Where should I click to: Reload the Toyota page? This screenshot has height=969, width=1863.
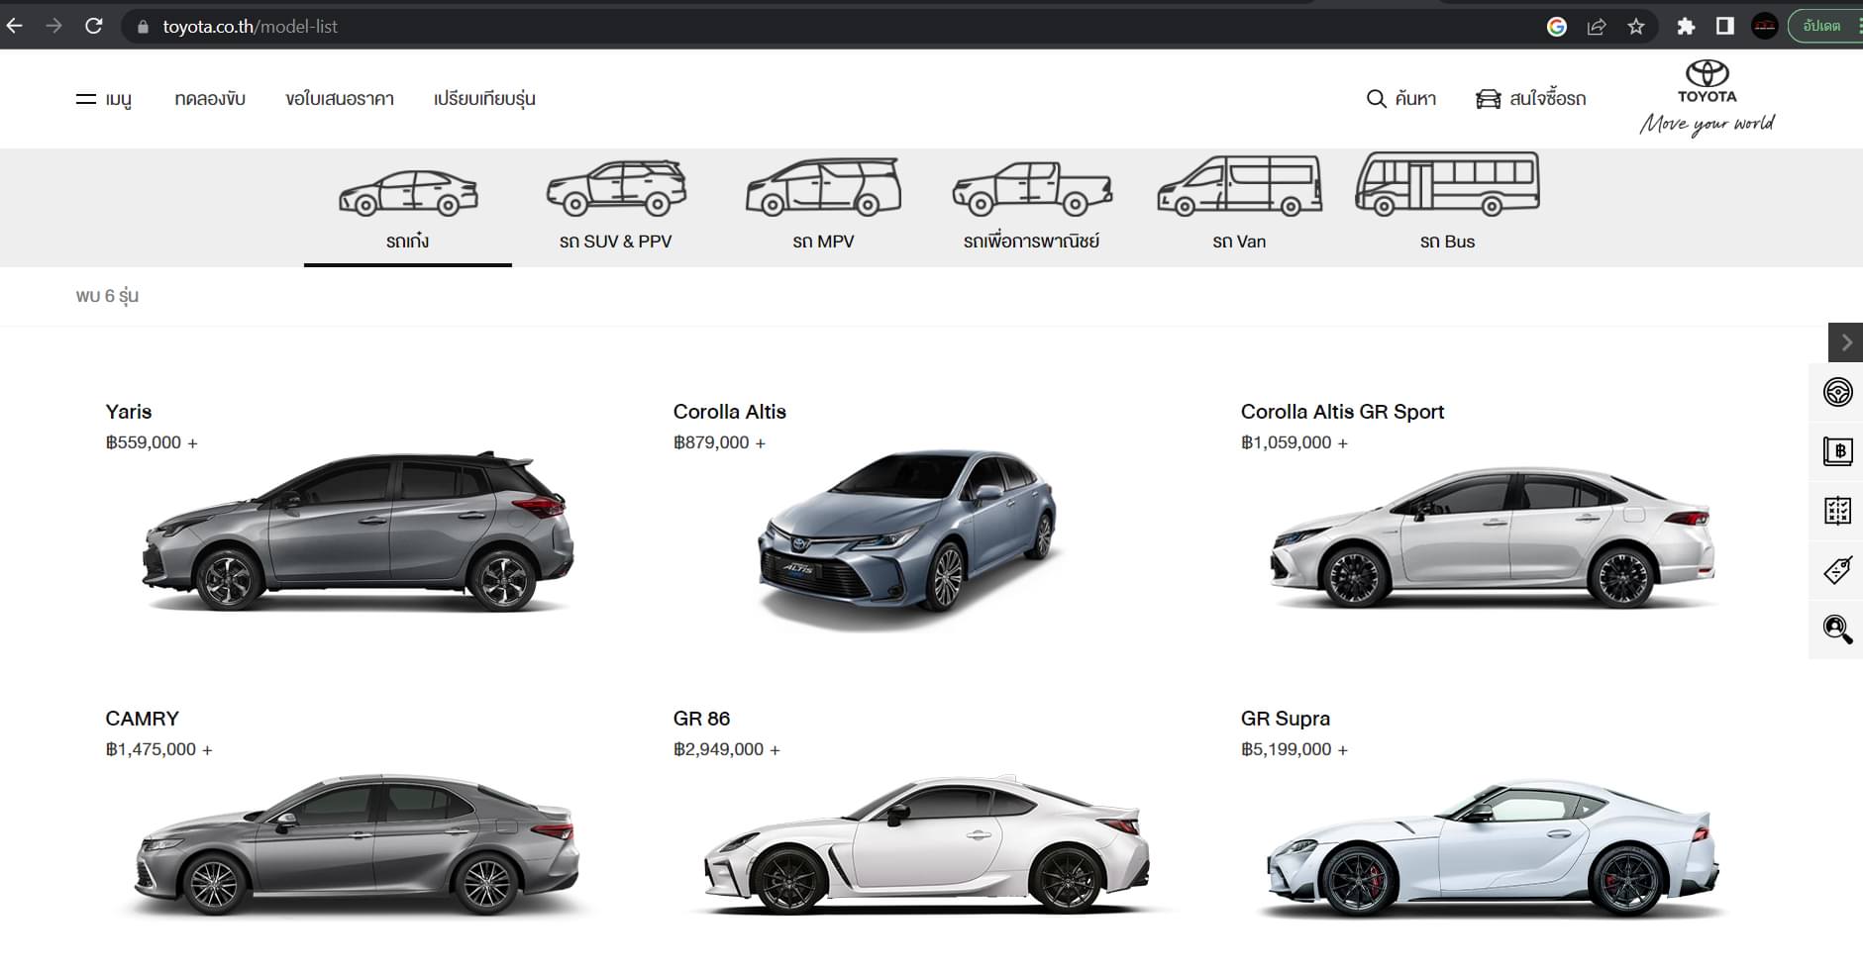tap(94, 27)
